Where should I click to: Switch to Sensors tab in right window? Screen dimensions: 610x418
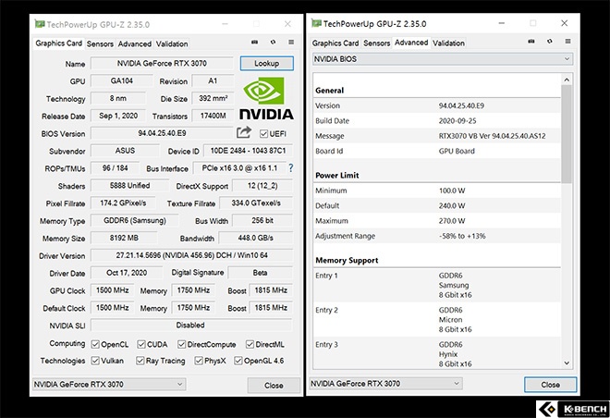coord(376,43)
